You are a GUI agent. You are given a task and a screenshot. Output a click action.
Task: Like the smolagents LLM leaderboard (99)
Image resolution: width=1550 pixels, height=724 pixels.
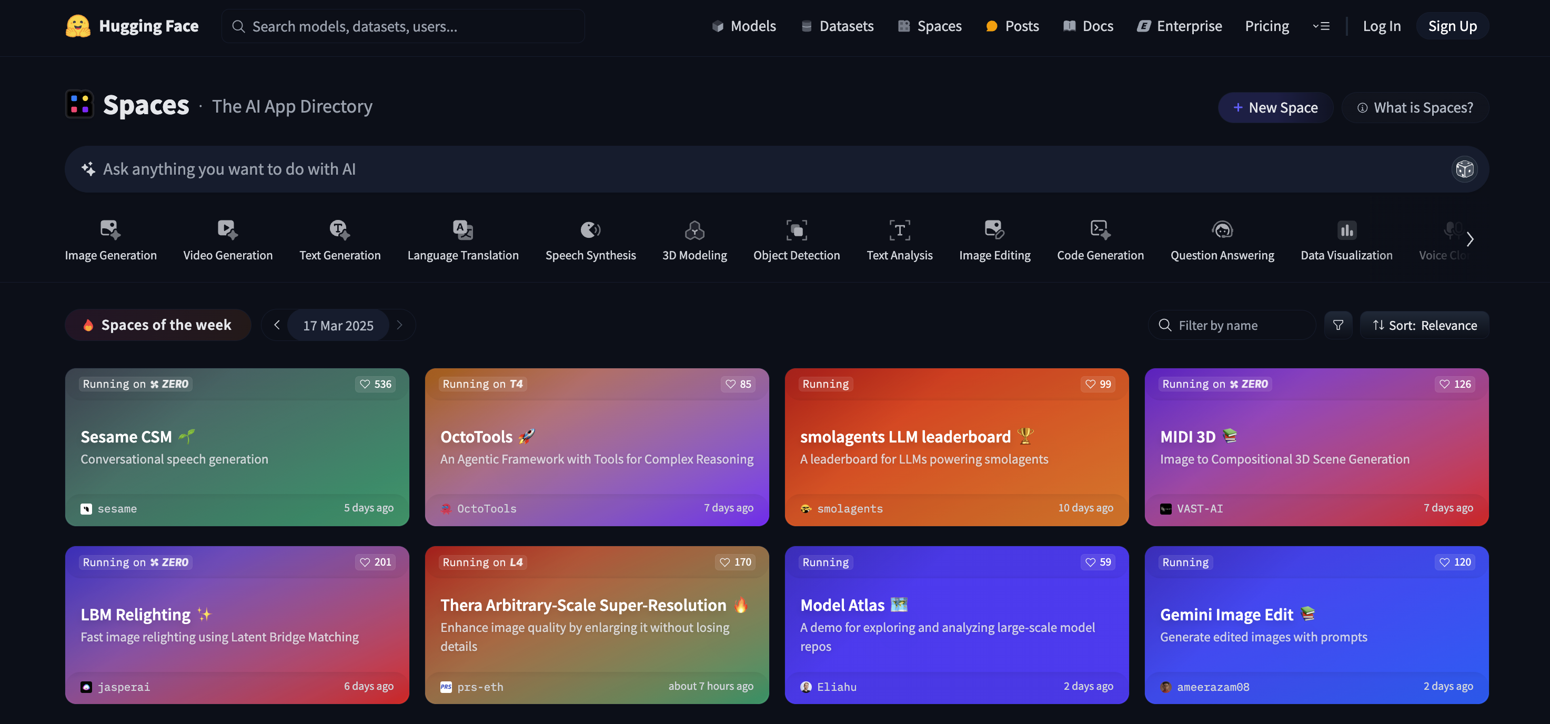pos(1098,384)
